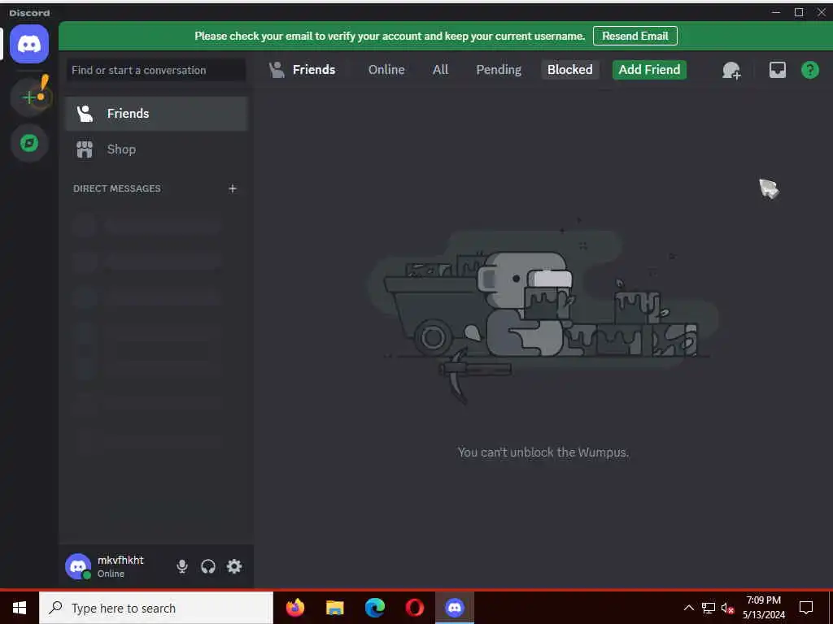Click the Resend Email button
This screenshot has width=833, height=624.
click(x=635, y=36)
